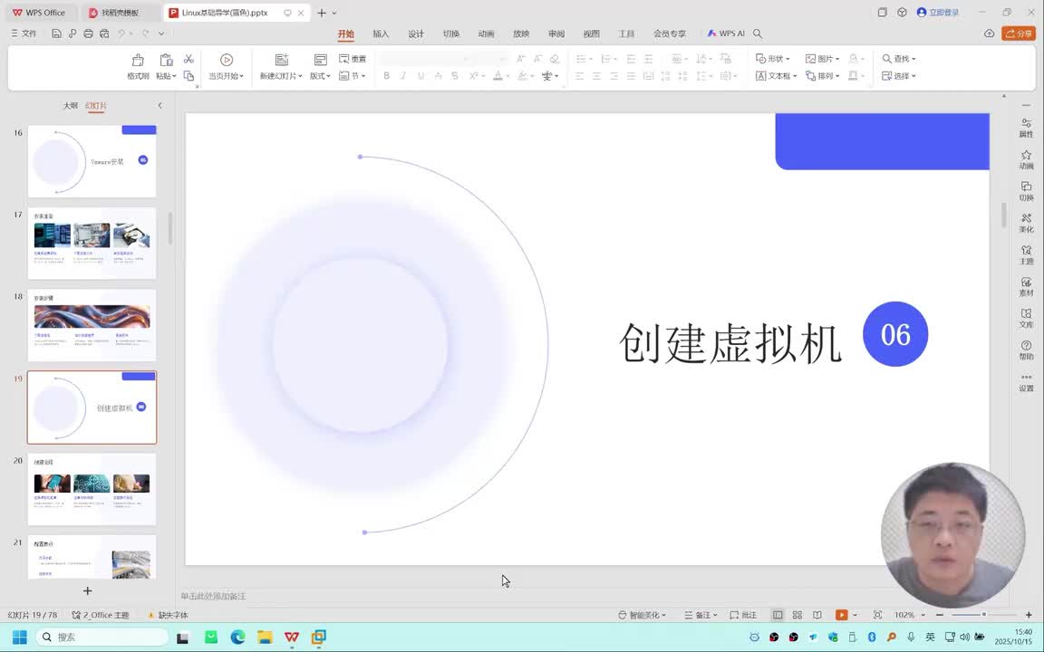Switch to the Transitions (切换) ribbon tab
The width and height of the screenshot is (1044, 652).
pyautogui.click(x=451, y=34)
